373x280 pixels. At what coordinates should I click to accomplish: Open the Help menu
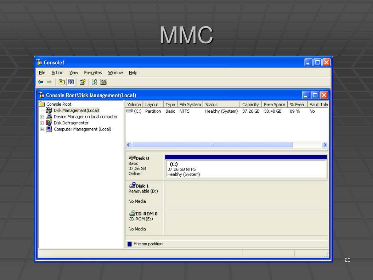[133, 73]
